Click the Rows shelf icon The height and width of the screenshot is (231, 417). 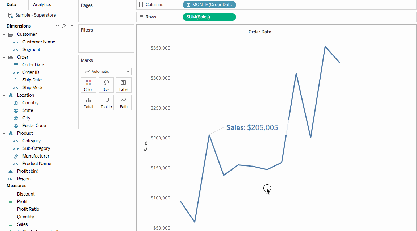click(x=141, y=17)
